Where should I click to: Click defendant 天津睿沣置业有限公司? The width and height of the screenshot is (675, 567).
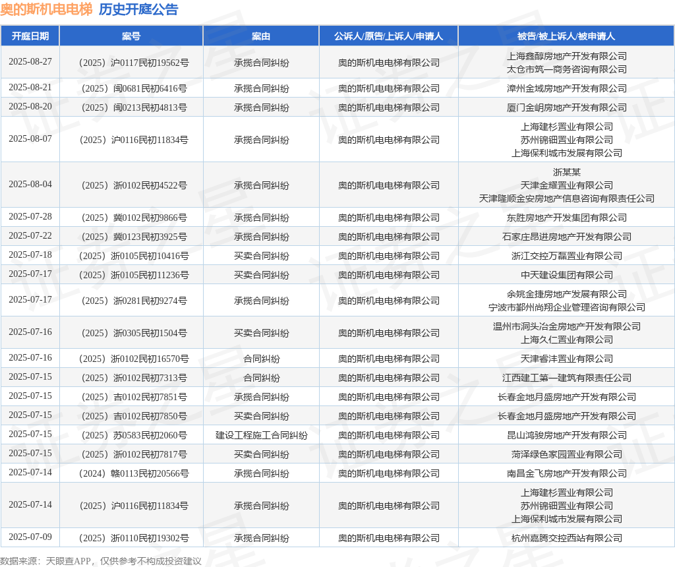[x=566, y=359]
